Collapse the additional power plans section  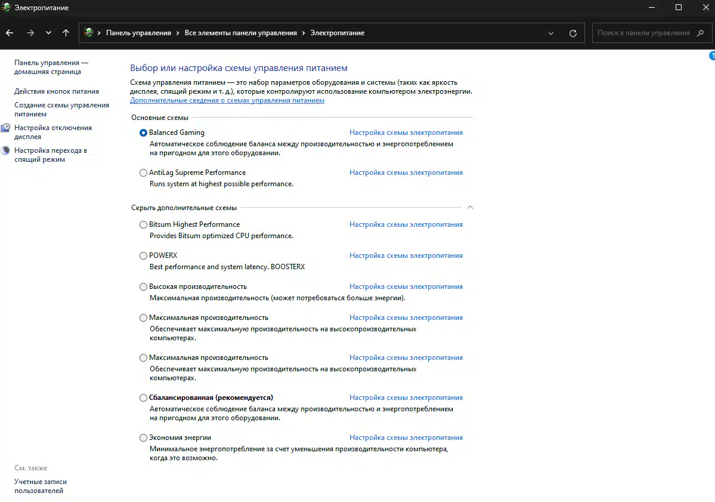pyautogui.click(x=470, y=208)
